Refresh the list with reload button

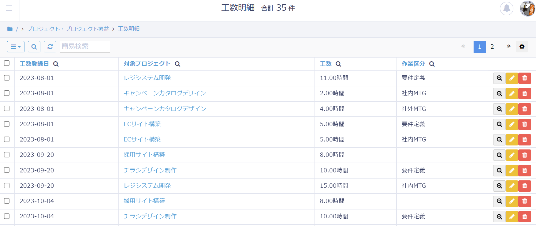(50, 47)
